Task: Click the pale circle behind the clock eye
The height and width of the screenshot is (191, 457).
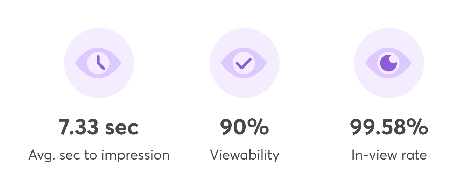Action: coord(99,63)
